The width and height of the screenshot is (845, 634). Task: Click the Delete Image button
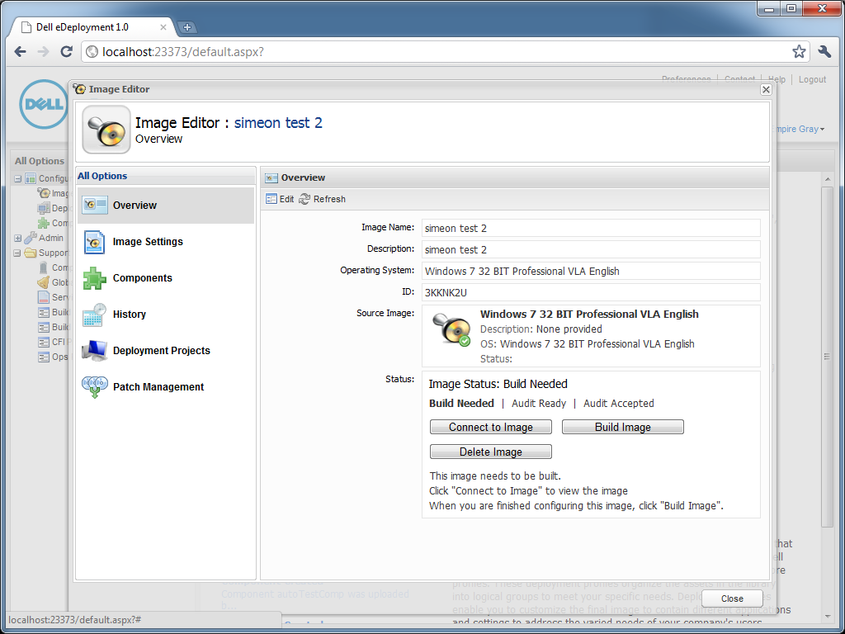click(x=491, y=452)
